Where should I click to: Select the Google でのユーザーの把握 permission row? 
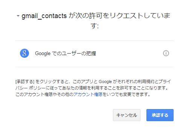(94, 54)
